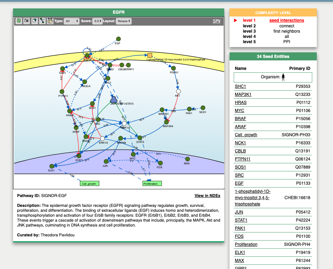Click the PAK1 node in the graph

pos(189,109)
